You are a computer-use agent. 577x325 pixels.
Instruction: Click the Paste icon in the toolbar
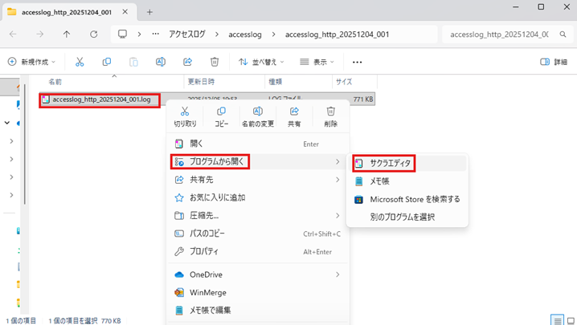133,62
